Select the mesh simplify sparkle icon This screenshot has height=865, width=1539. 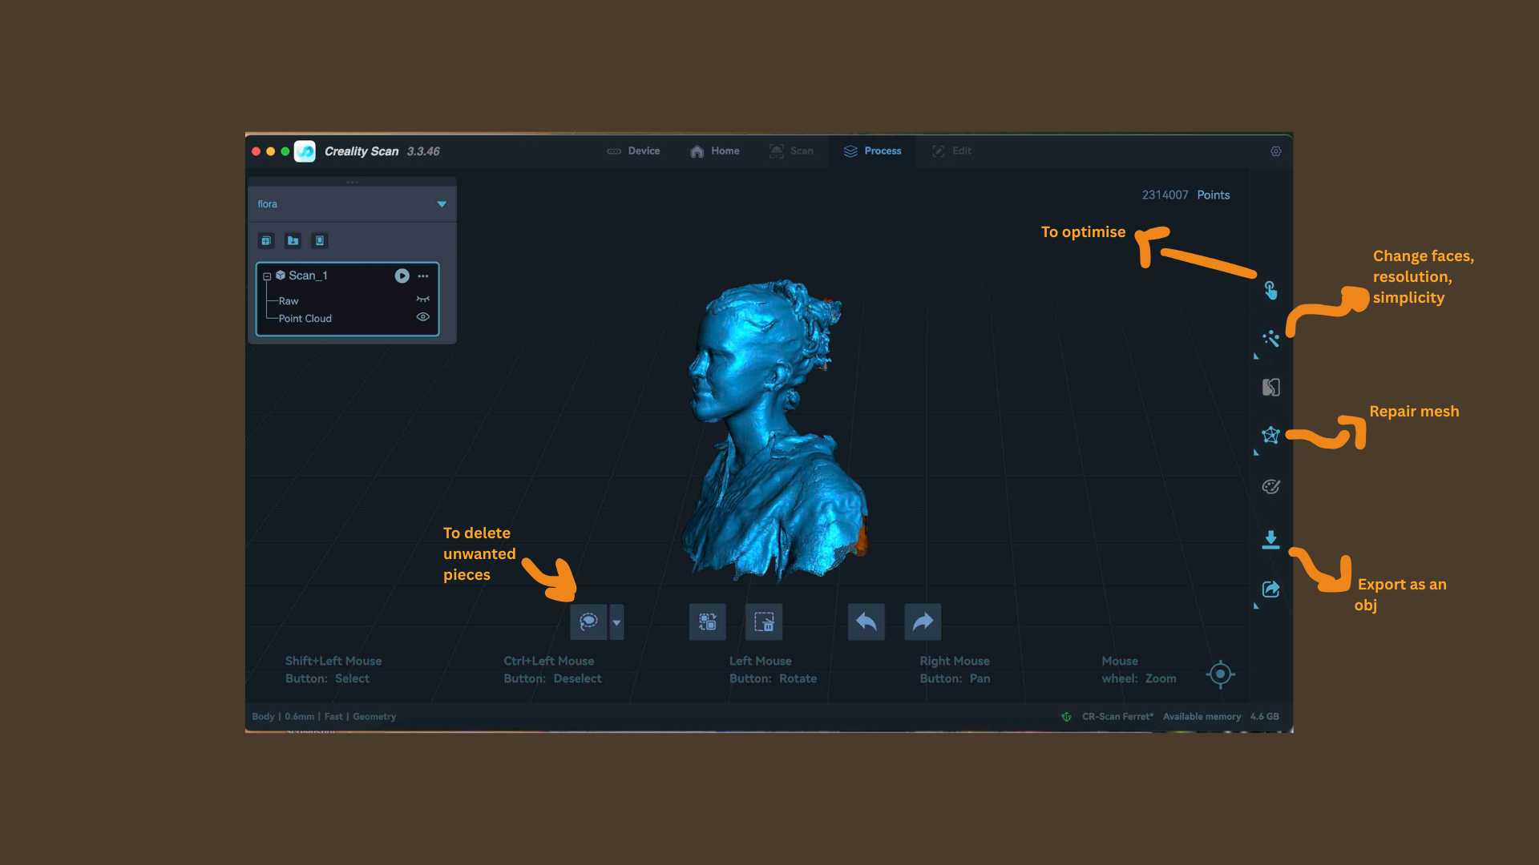point(1270,339)
